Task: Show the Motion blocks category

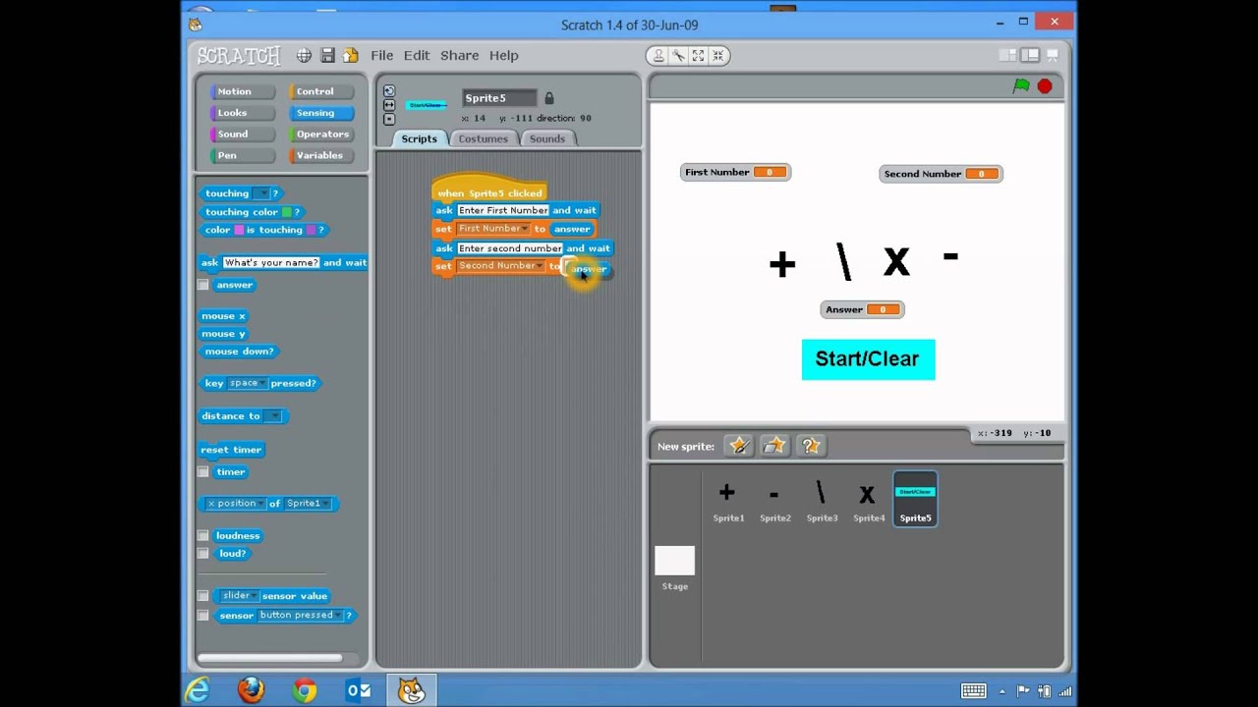Action: coord(242,91)
